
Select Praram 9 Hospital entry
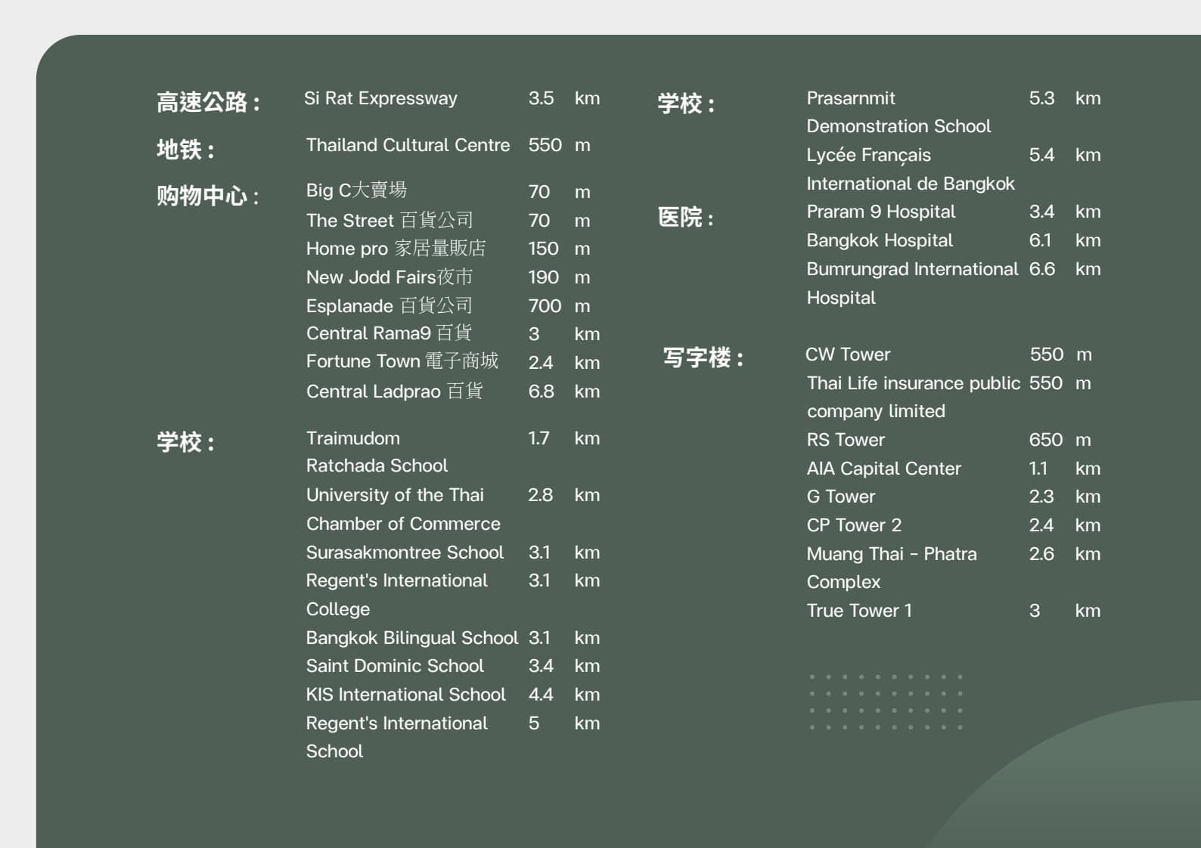pyautogui.click(x=881, y=212)
